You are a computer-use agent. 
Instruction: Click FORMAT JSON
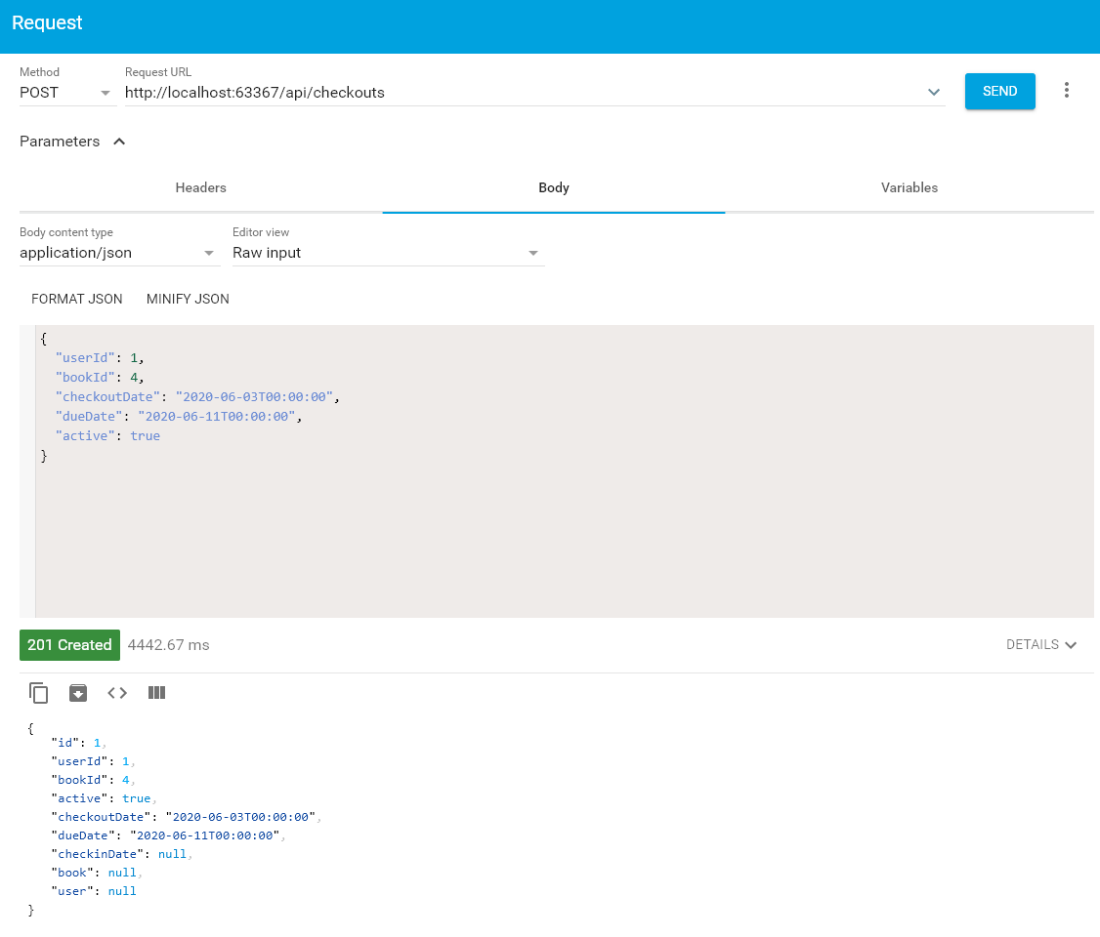click(77, 299)
